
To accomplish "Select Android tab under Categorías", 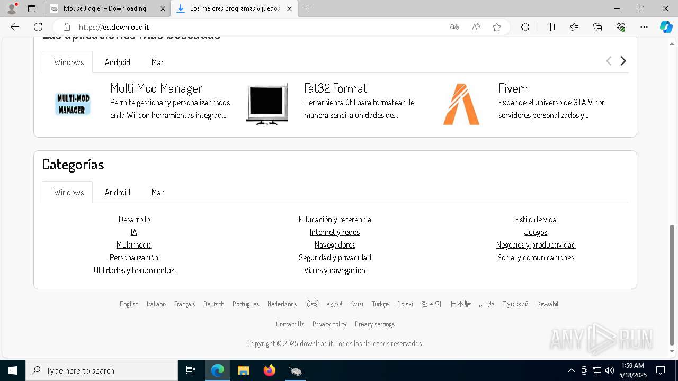I will tap(118, 192).
